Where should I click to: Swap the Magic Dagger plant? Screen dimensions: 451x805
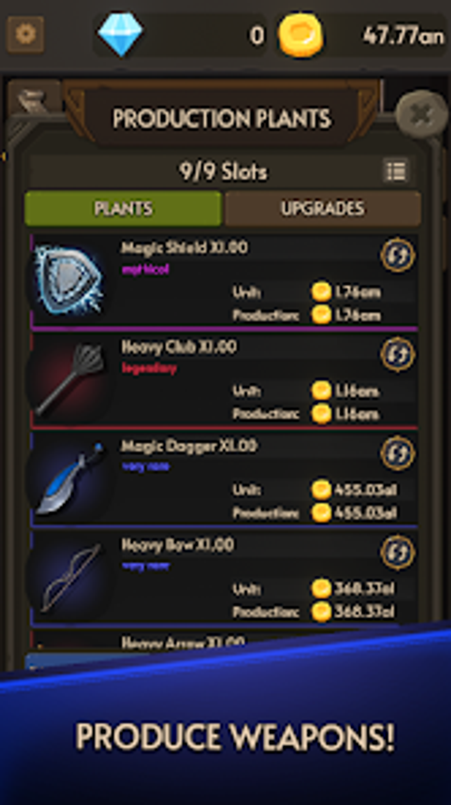point(397,453)
